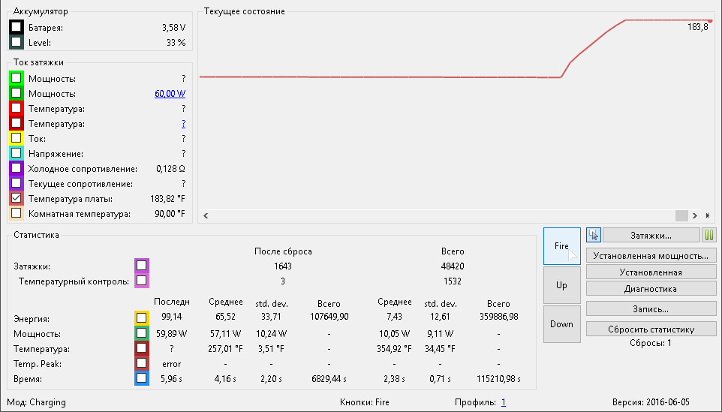Click the cursor-pointer icon next to Затяжки
This screenshot has height=412, width=722.
click(593, 235)
